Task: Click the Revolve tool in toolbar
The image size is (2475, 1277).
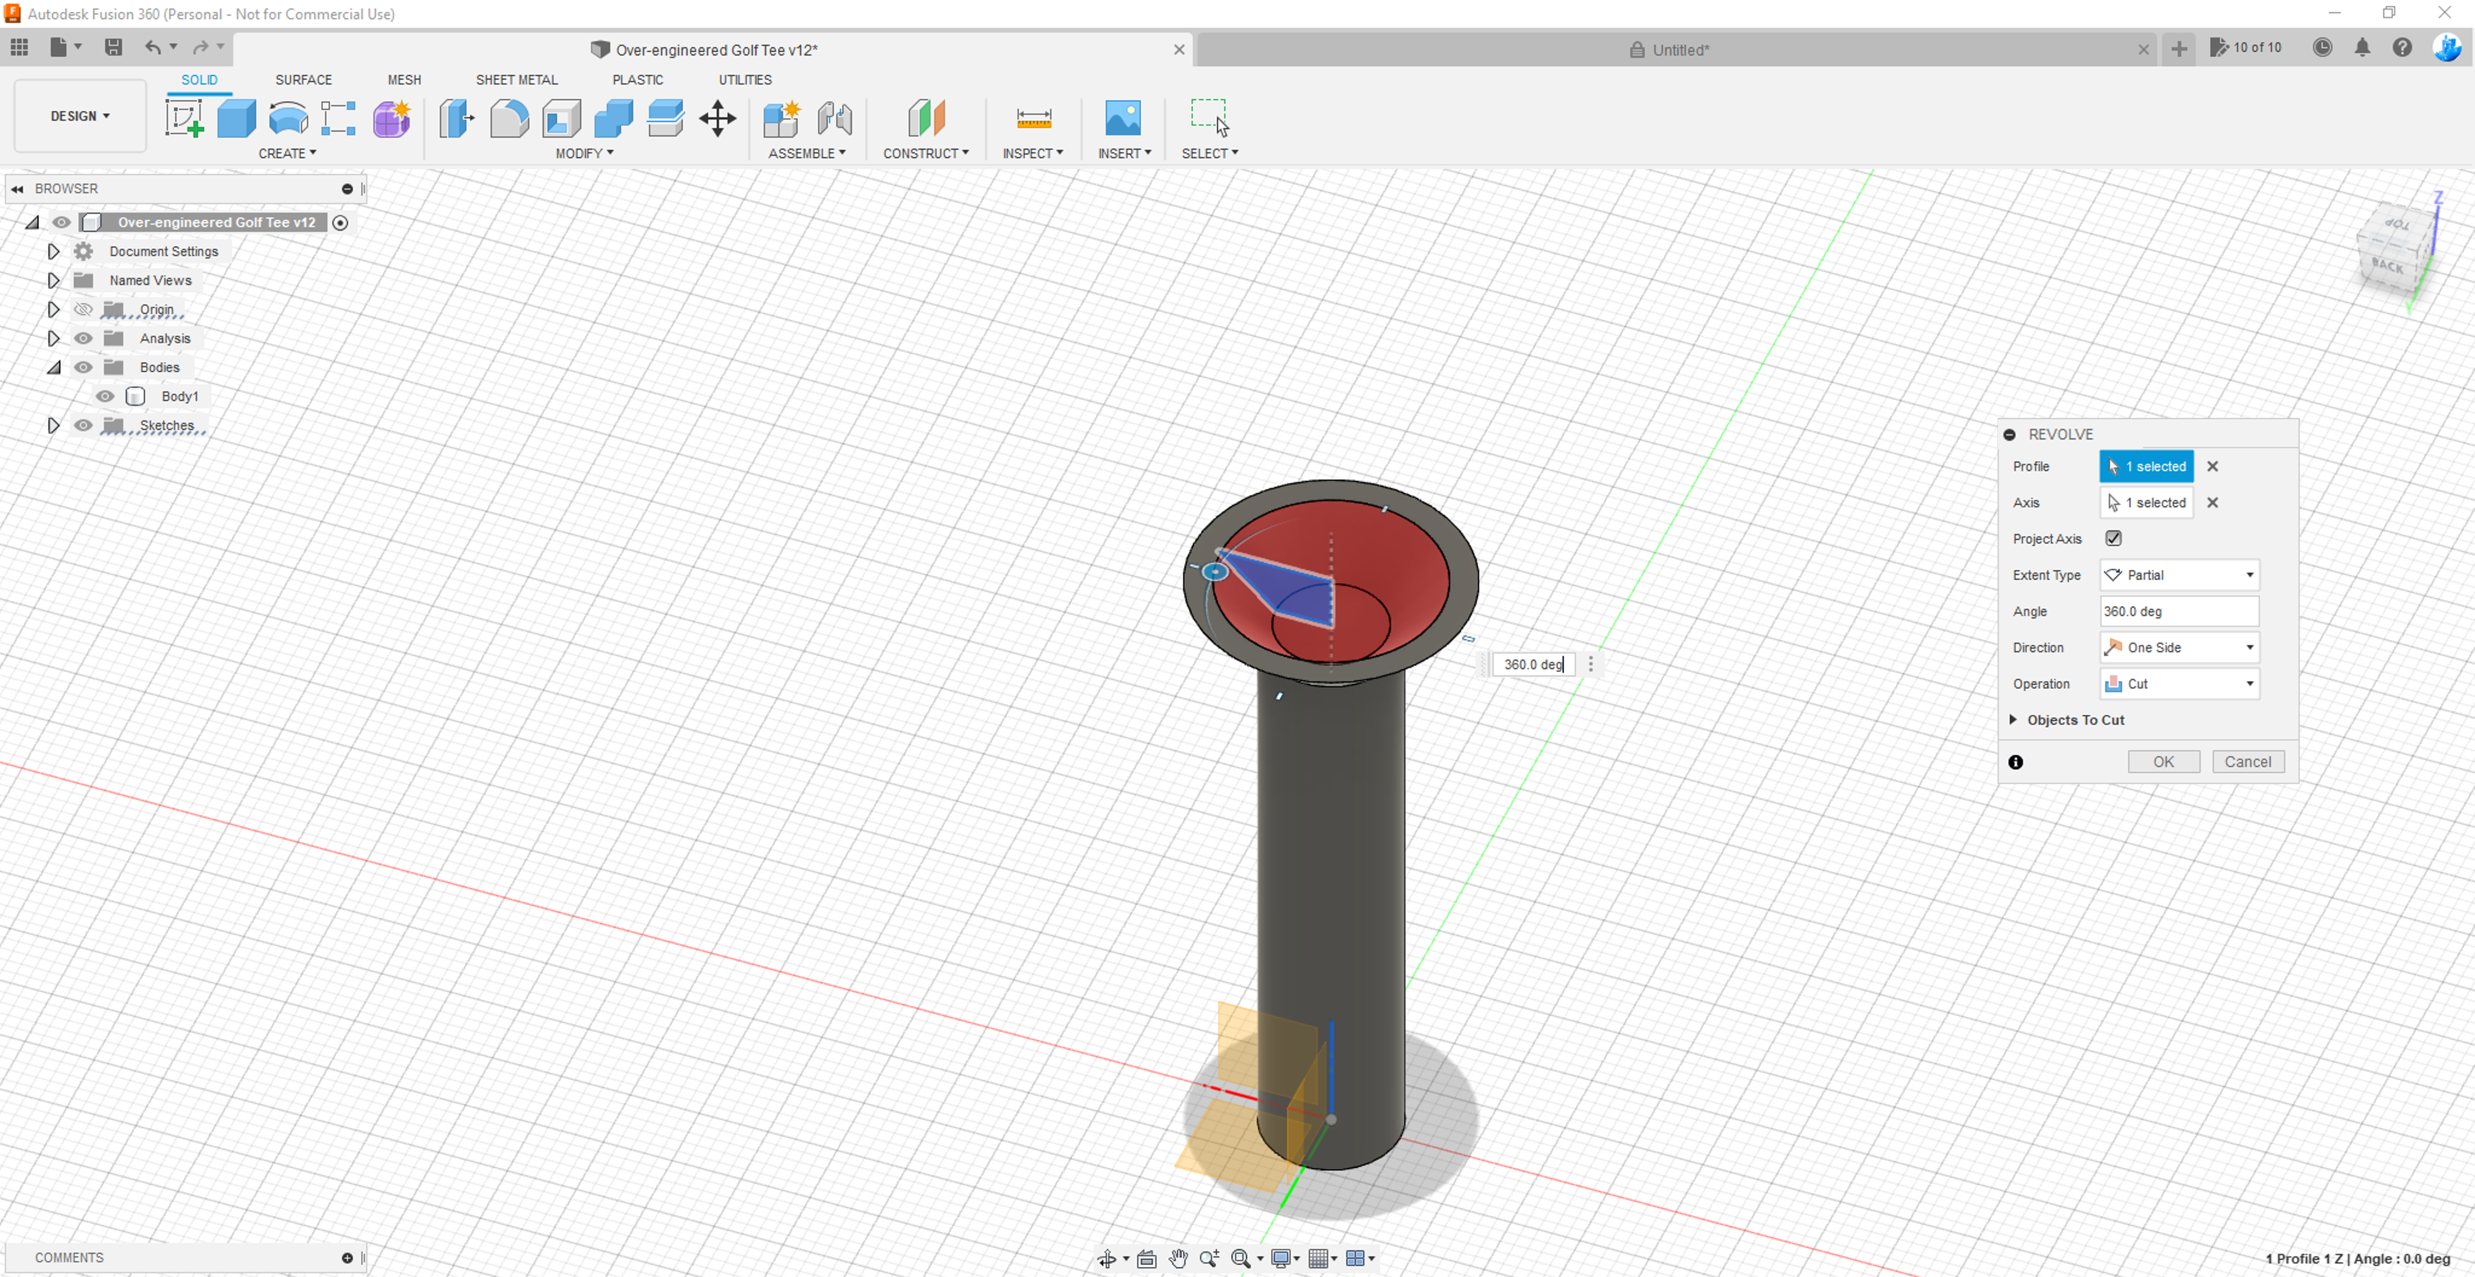Action: point(288,118)
